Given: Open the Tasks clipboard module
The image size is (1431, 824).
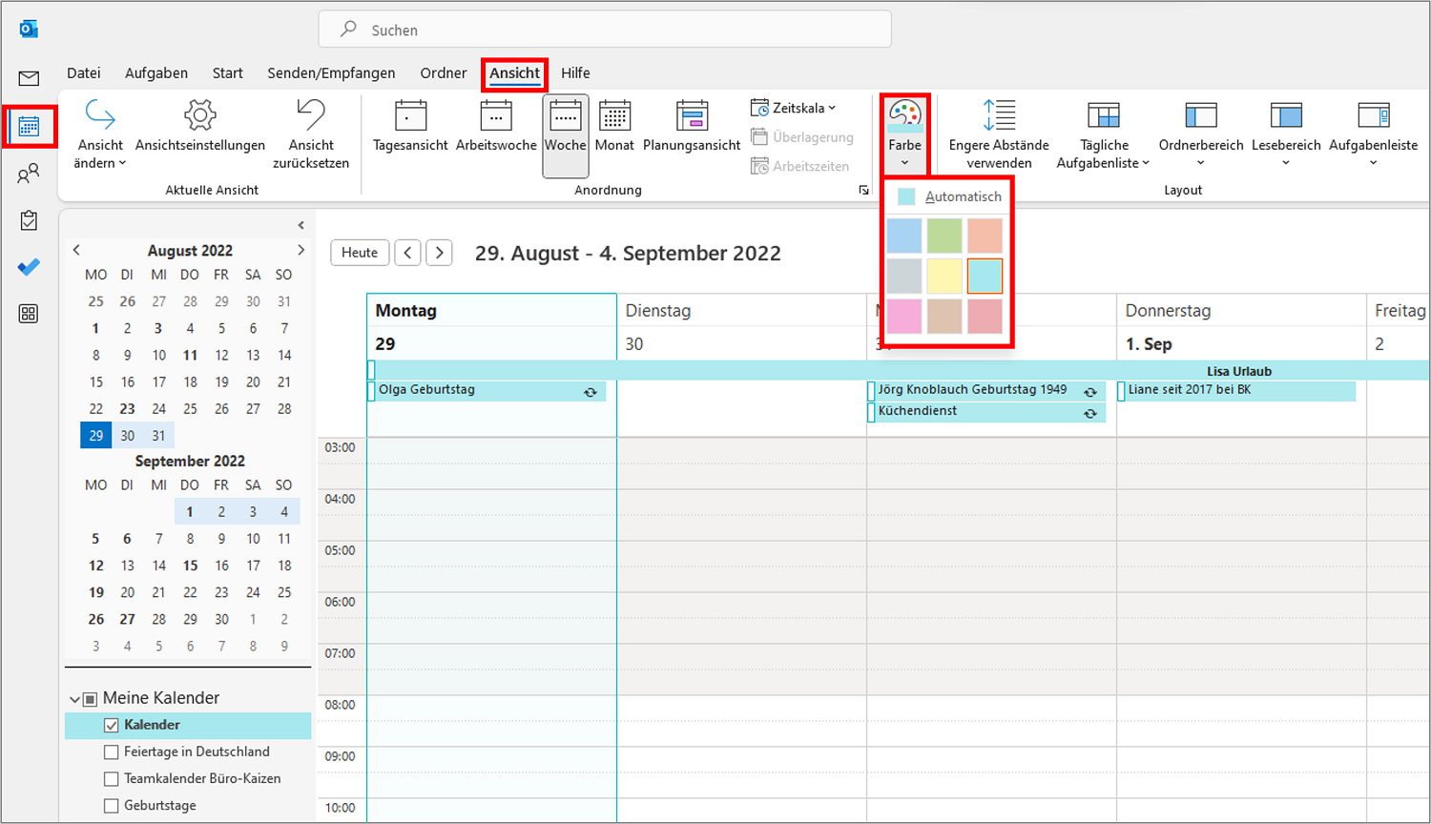Looking at the screenshot, I should 29,220.
